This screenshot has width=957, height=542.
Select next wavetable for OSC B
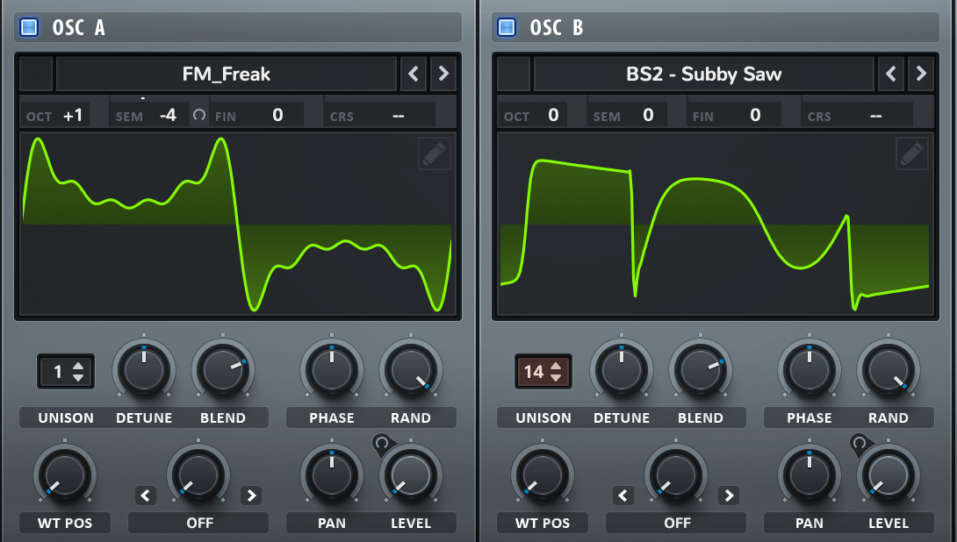pyautogui.click(x=921, y=74)
